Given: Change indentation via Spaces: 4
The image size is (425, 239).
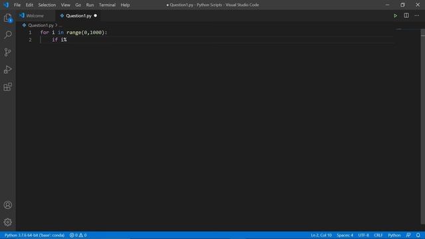Looking at the screenshot, I should point(345,235).
